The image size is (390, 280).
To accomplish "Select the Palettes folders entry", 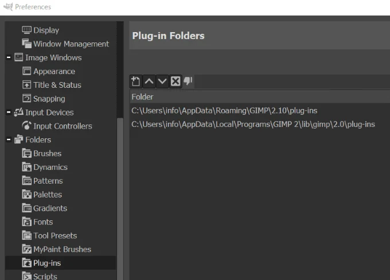I will coord(48,195).
